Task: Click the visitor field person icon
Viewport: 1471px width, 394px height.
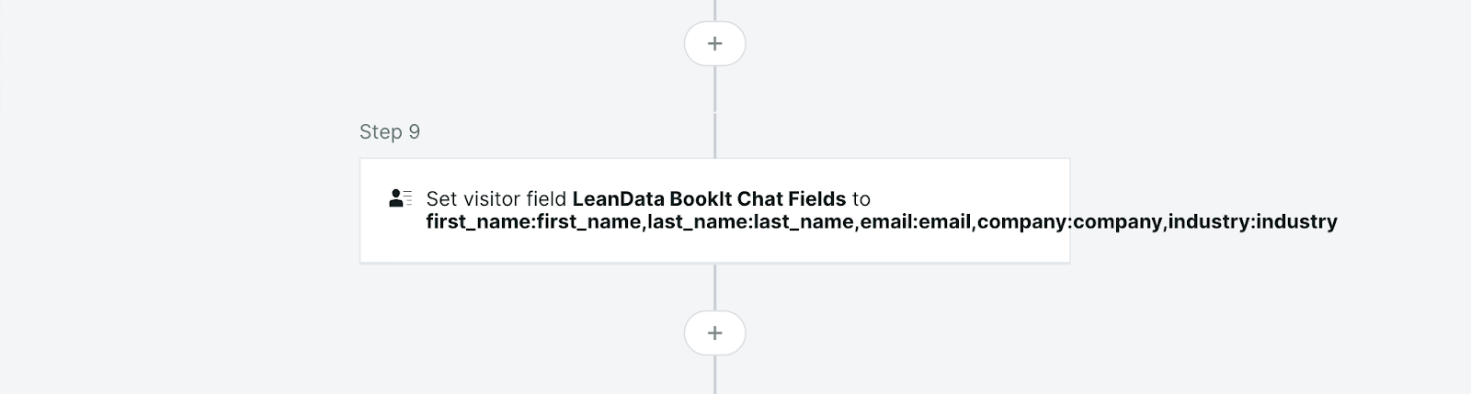Action: 400,198
